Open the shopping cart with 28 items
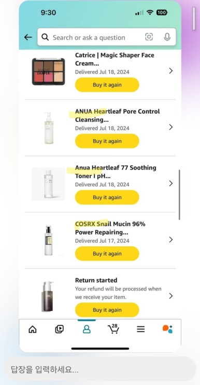This screenshot has height=385, width=200. (113, 329)
